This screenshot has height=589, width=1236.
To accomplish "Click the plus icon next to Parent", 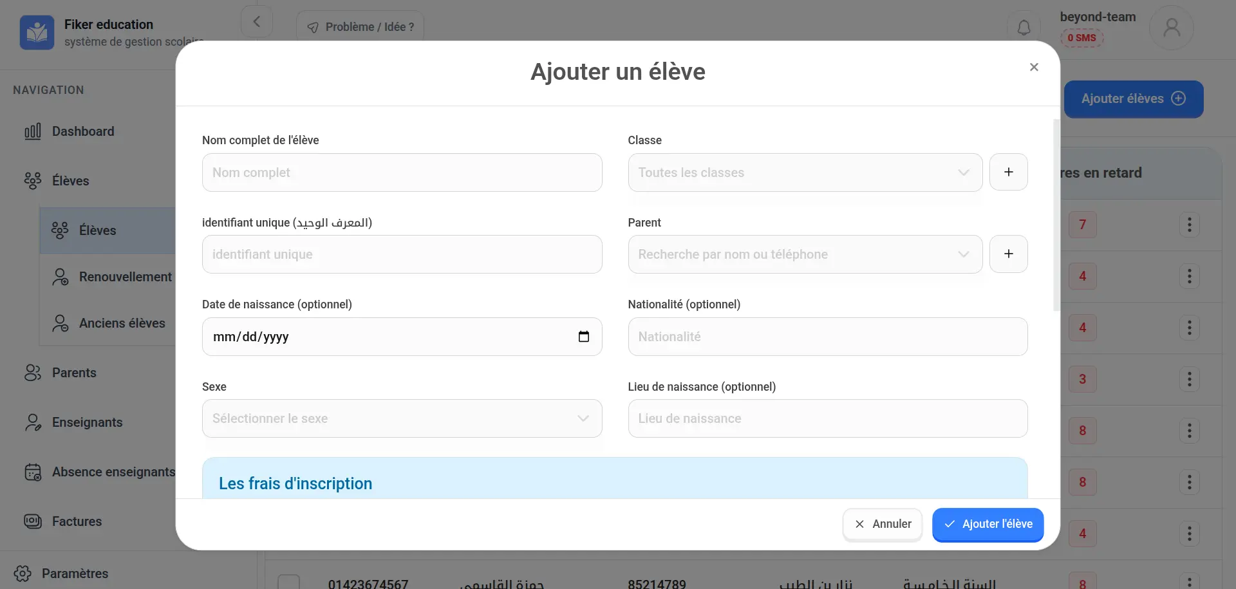I will (1008, 254).
